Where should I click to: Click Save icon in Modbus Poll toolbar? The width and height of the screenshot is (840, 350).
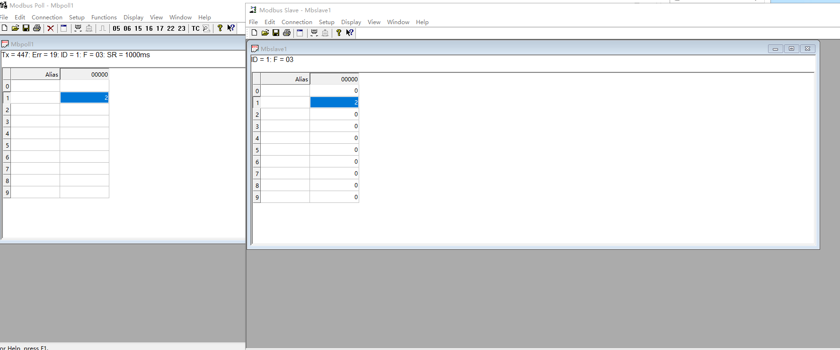point(26,28)
